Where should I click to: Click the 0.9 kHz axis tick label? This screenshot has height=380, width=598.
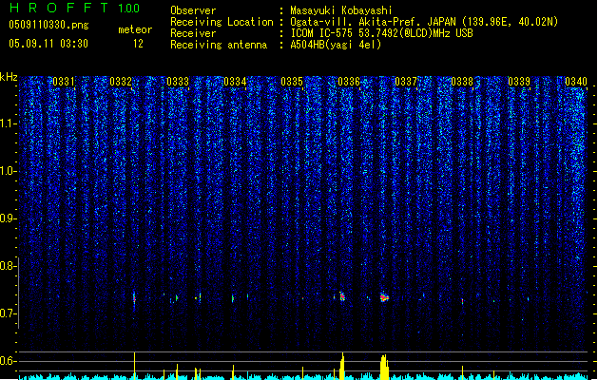coord(8,218)
